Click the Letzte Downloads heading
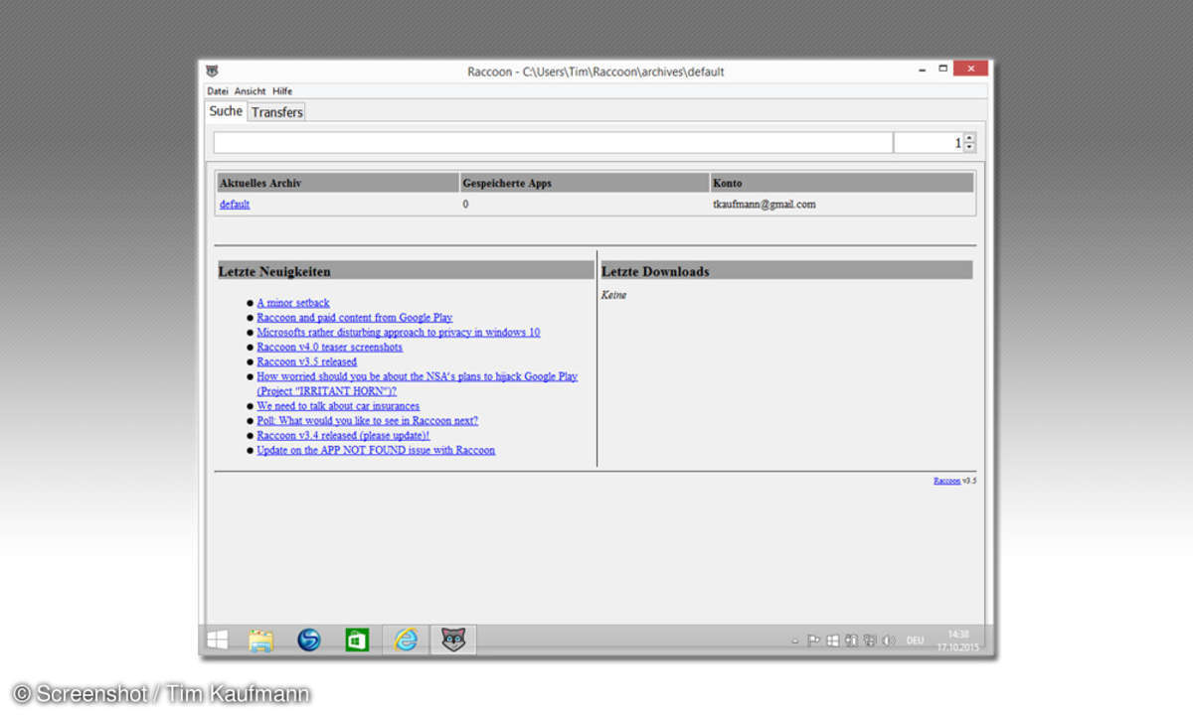 click(655, 271)
